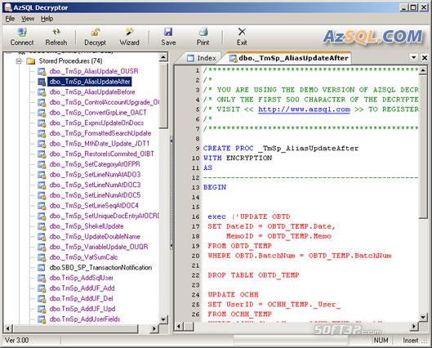Click the tree panel scroll-up arrow
Image resolution: width=432 pixels, height=348 pixels.
(x=163, y=57)
